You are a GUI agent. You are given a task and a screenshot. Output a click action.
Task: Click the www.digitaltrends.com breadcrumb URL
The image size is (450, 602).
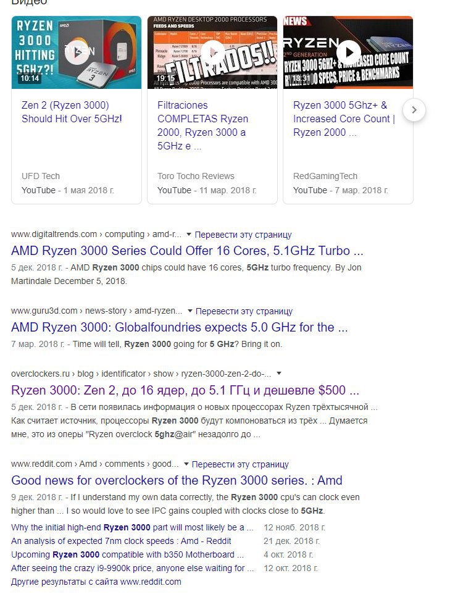[96, 234]
